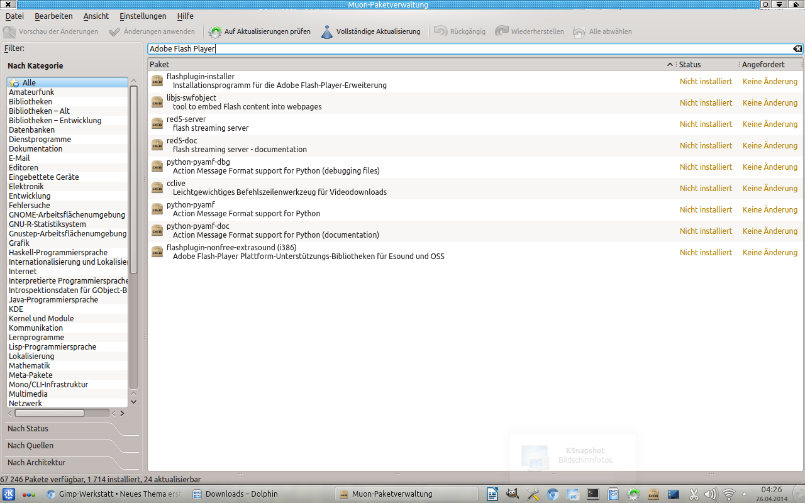Click the Klipper scissors tray icon
The width and height of the screenshot is (805, 503).
coord(694,494)
